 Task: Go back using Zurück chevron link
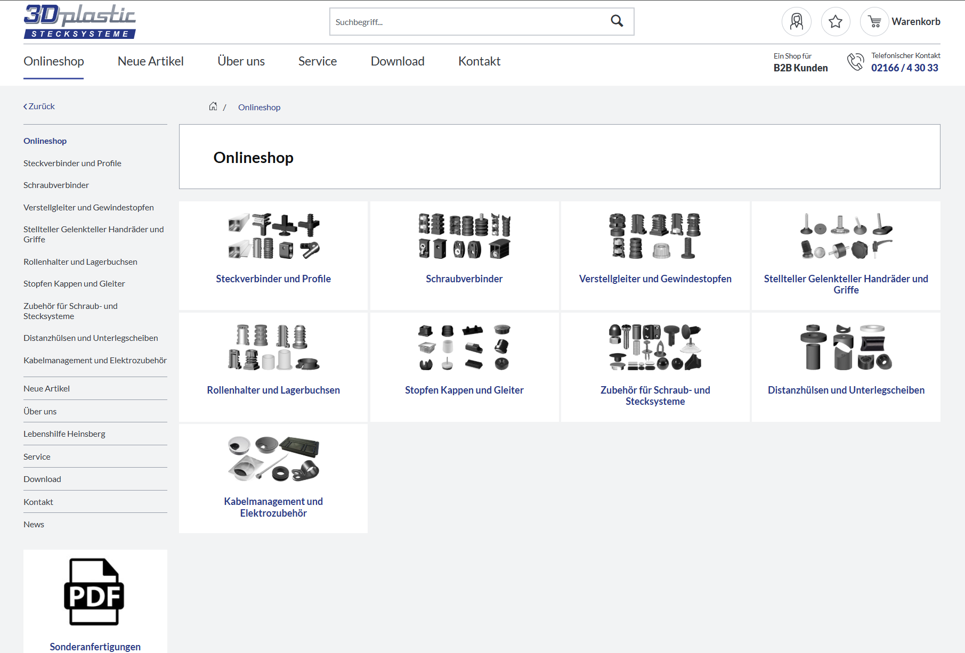pyautogui.click(x=39, y=107)
